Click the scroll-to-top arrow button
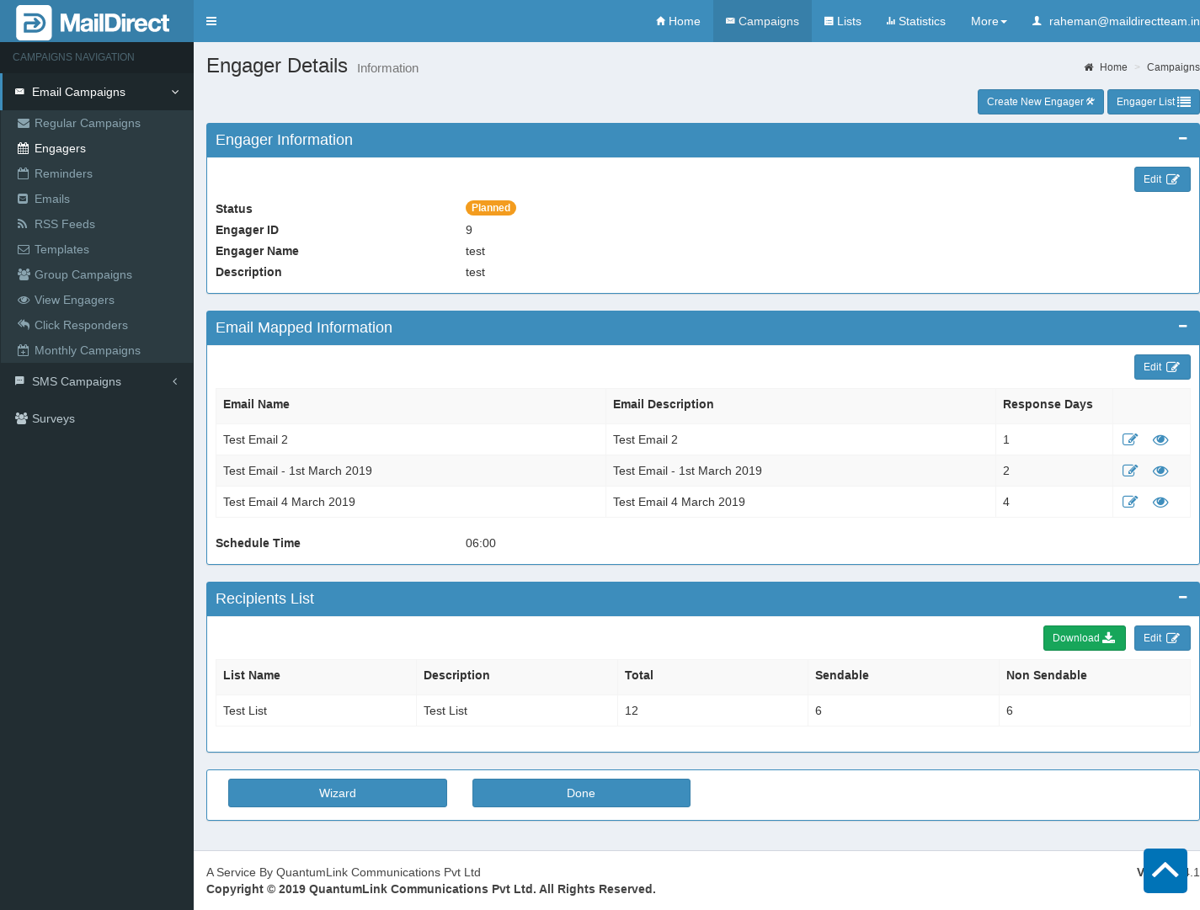This screenshot has width=1200, height=910. tap(1165, 870)
